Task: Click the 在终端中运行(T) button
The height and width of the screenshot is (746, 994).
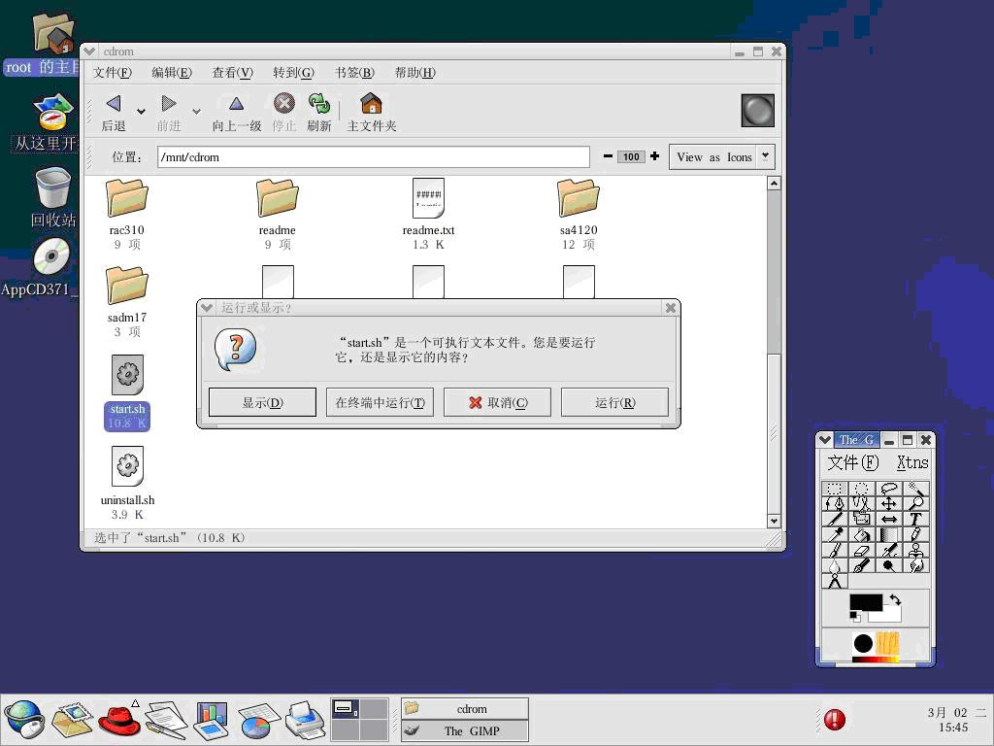Action: (380, 402)
